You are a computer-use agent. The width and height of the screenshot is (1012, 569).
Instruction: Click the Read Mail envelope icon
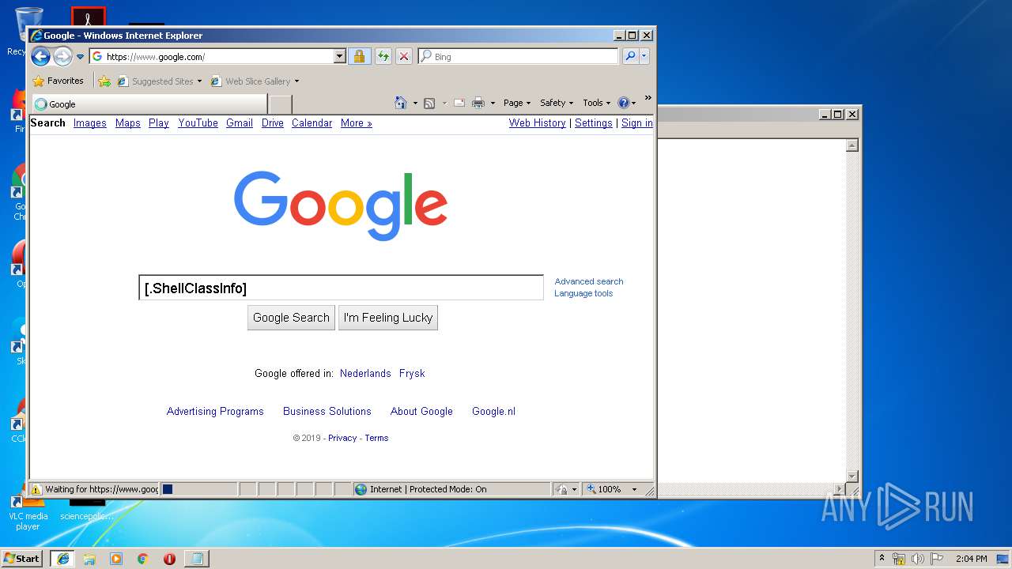coord(459,103)
